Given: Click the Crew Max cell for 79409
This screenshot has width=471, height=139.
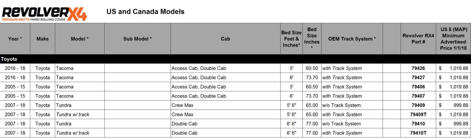Looking at the screenshot, I should [x=226, y=105].
